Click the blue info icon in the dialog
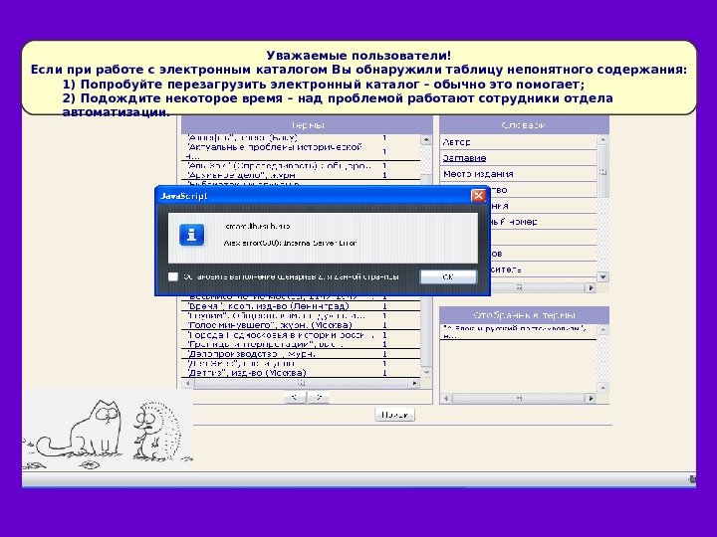 click(191, 235)
